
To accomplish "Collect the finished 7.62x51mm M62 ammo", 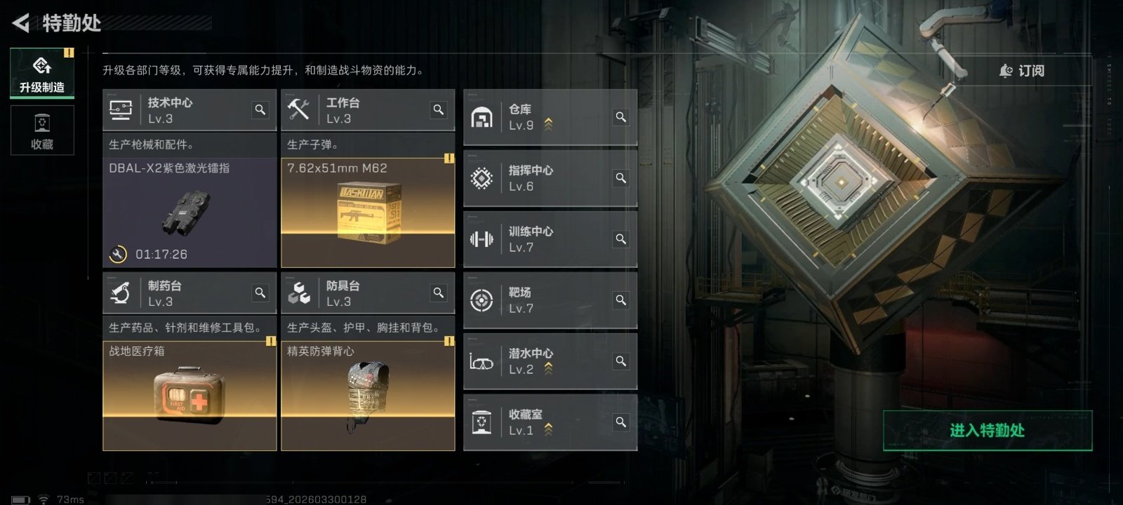I will 368,213.
